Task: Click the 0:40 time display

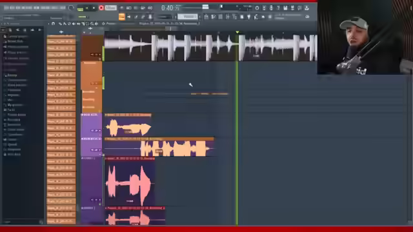Action: pos(170,8)
